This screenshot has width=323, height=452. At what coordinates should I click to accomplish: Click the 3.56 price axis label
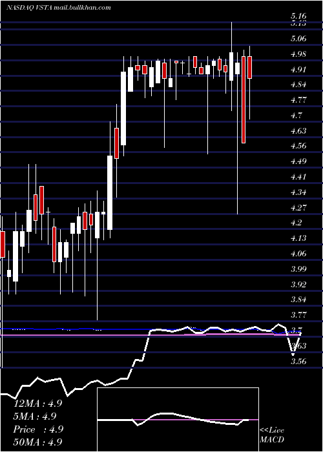click(298, 361)
